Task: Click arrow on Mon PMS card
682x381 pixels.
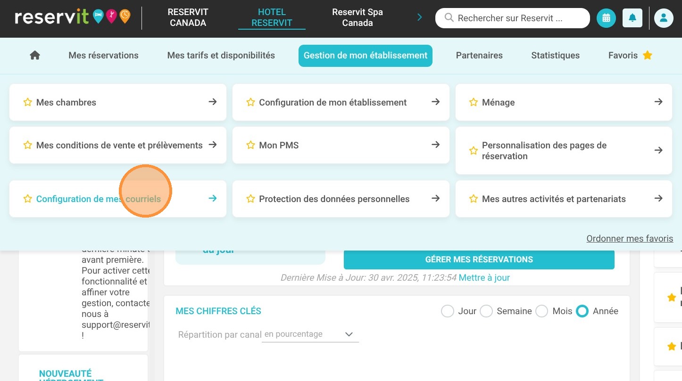Action: point(436,145)
